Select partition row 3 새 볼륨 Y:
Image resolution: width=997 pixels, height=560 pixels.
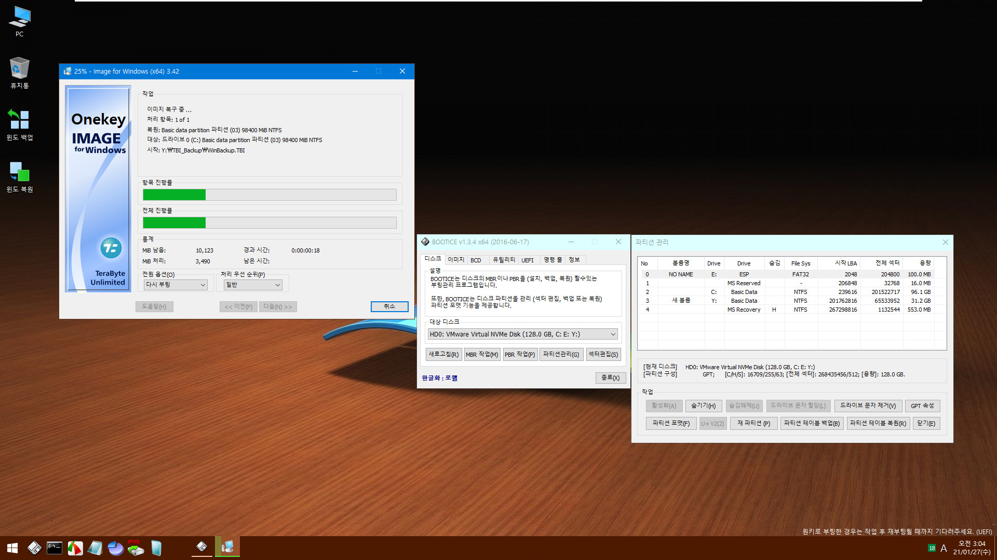point(792,301)
